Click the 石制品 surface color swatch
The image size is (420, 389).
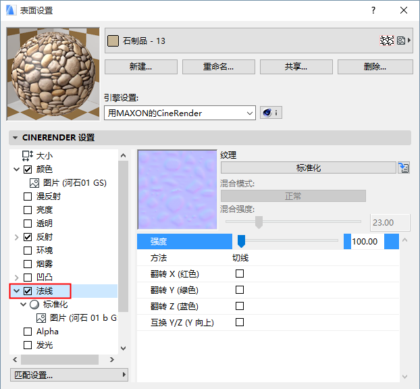pyautogui.click(x=113, y=41)
